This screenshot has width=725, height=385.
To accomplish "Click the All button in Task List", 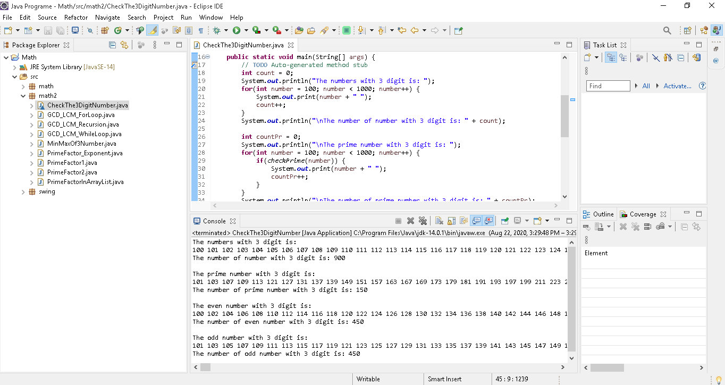I will 645,85.
